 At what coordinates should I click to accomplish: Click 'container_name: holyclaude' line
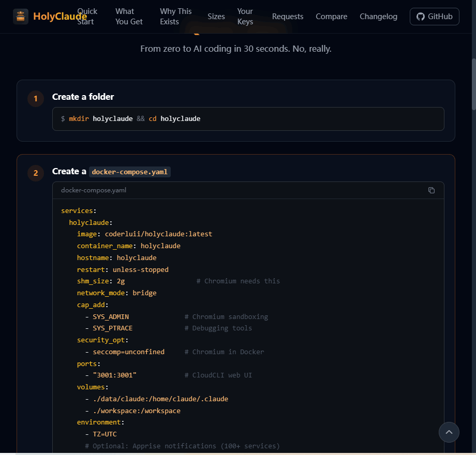tap(129, 246)
